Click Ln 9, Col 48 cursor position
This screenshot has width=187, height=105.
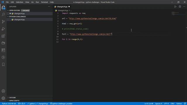(x=149, y=104)
